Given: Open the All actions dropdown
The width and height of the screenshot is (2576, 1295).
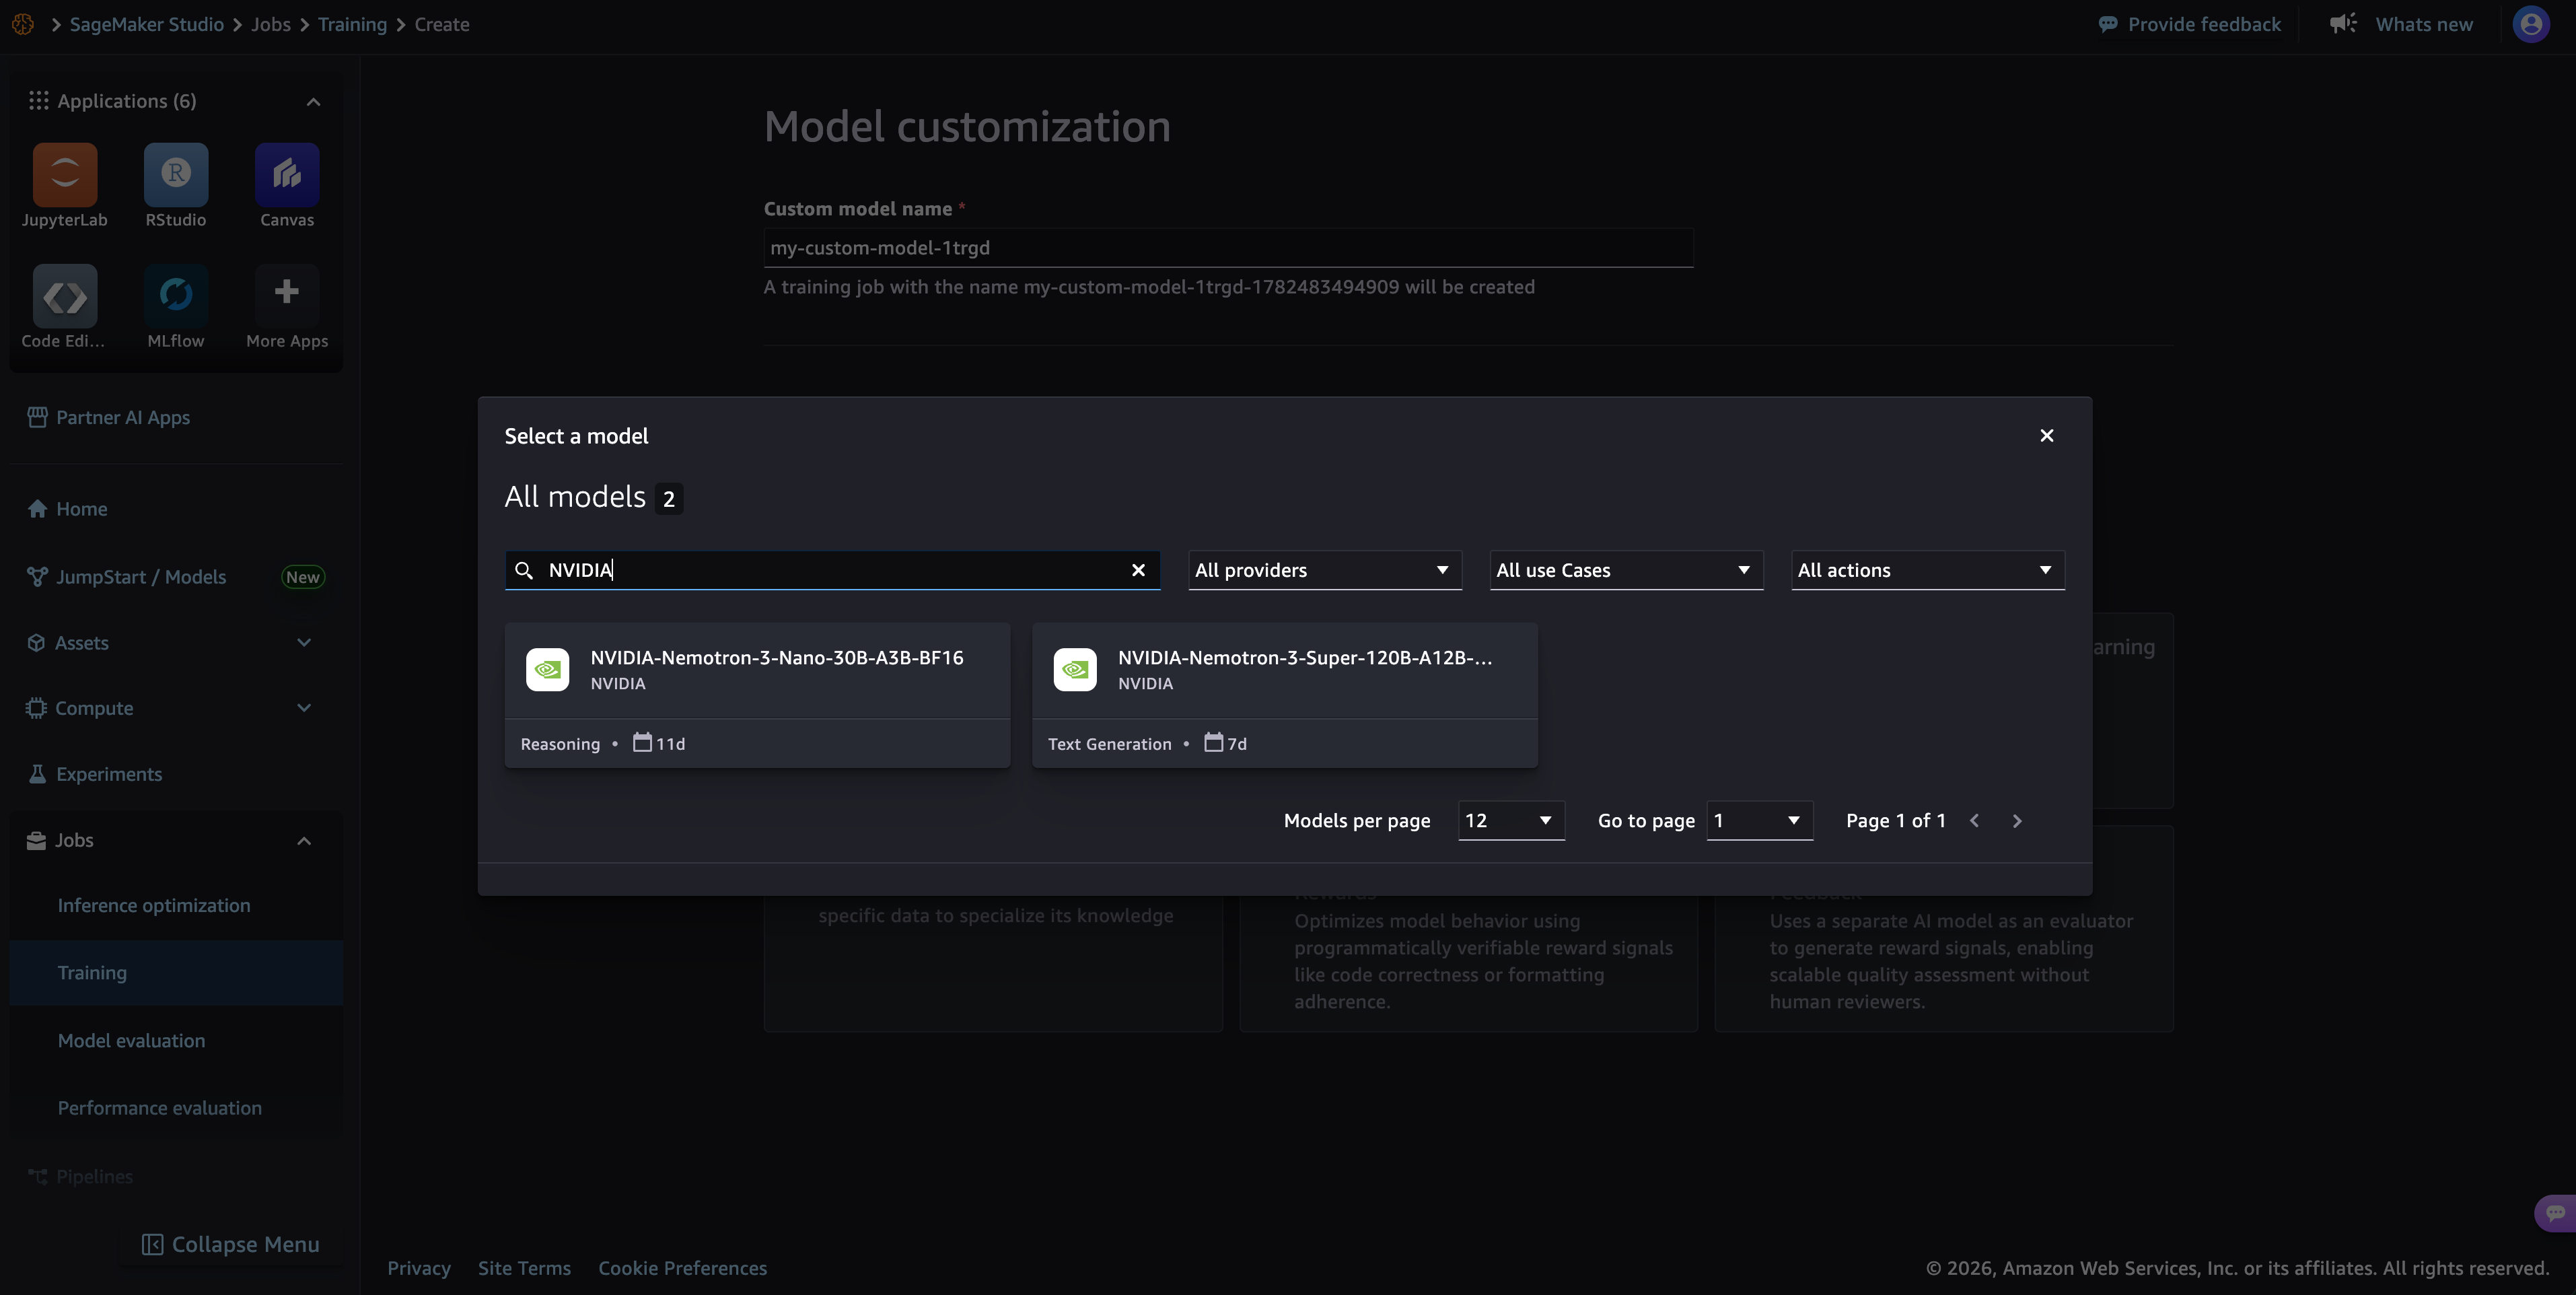Looking at the screenshot, I should [x=1927, y=570].
